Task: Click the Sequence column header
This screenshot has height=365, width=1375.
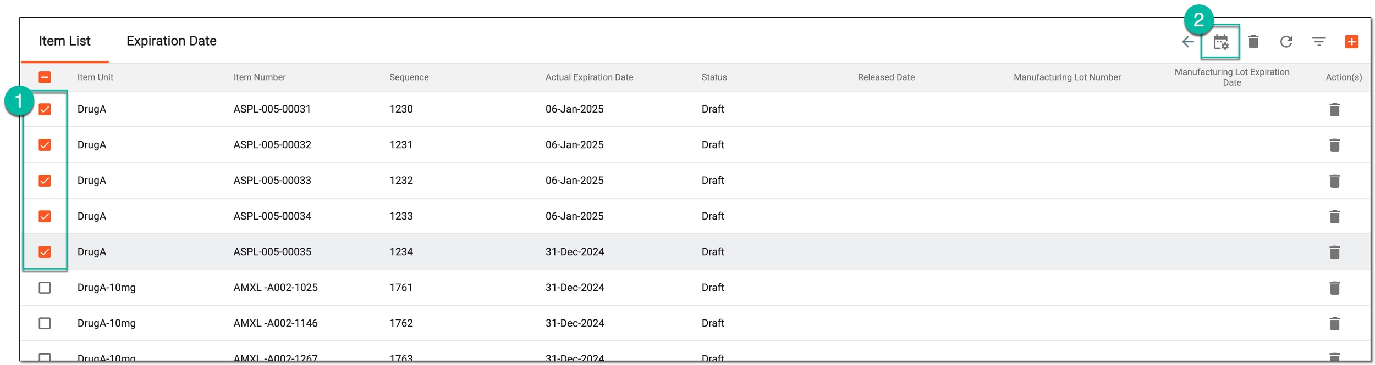Action: 409,77
